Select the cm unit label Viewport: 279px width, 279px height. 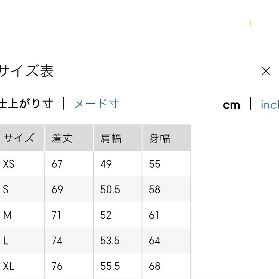[x=232, y=105]
